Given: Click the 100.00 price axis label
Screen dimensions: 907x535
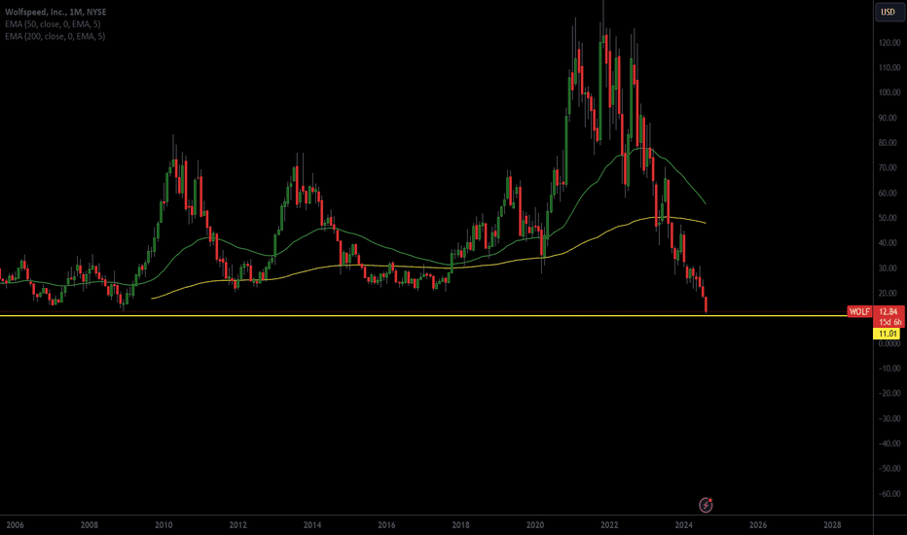Looking at the screenshot, I should [889, 92].
